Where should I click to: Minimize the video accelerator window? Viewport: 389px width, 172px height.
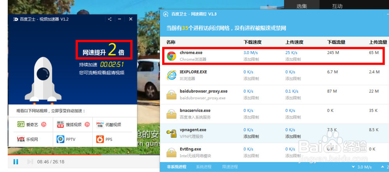[119, 19]
